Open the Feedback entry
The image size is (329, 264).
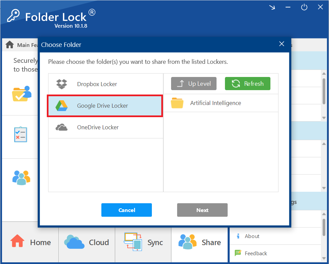pyautogui.click(x=275, y=253)
